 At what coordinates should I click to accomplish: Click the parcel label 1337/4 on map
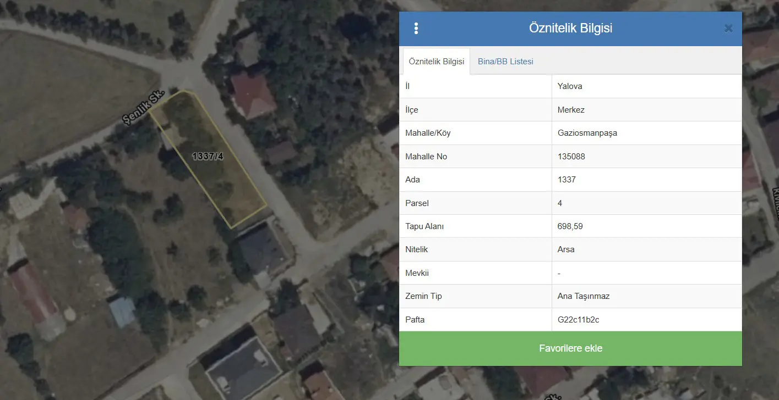click(208, 156)
